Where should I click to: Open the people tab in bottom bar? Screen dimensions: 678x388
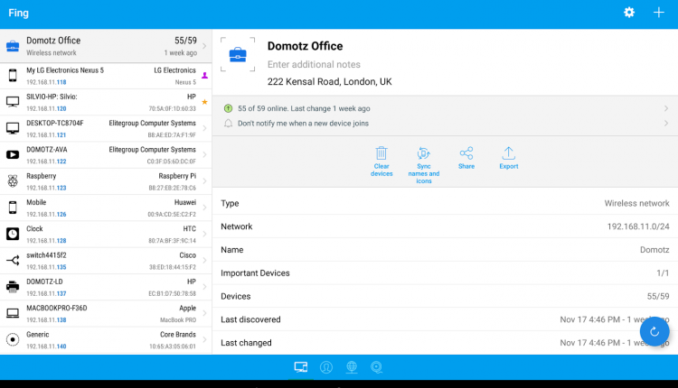(x=326, y=366)
